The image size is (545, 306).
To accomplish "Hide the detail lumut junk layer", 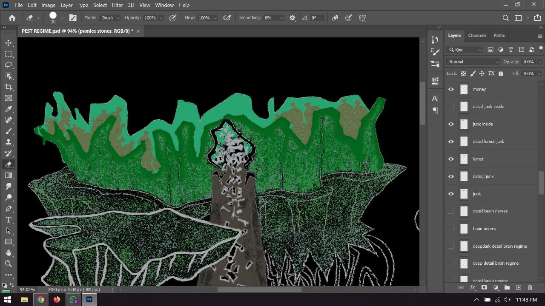I will [x=451, y=142].
